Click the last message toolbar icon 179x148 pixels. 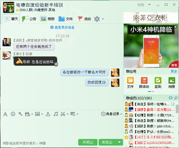coord(73,114)
